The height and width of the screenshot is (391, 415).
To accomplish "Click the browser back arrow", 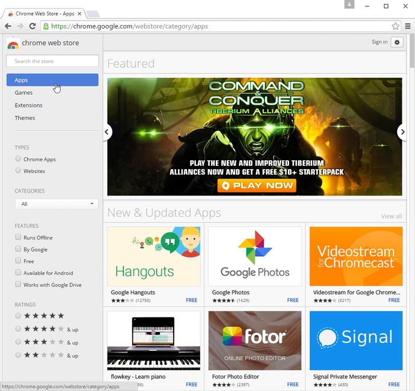I will (x=8, y=26).
